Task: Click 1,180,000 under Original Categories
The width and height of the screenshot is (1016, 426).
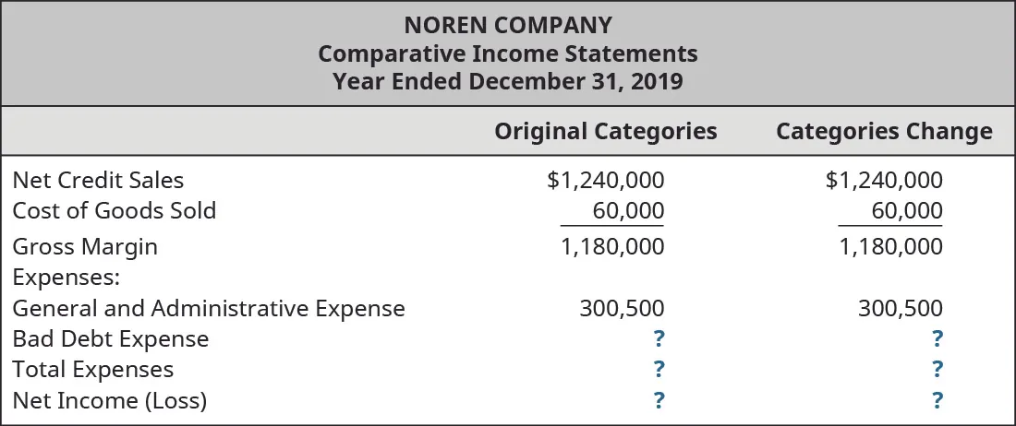Action: [612, 247]
